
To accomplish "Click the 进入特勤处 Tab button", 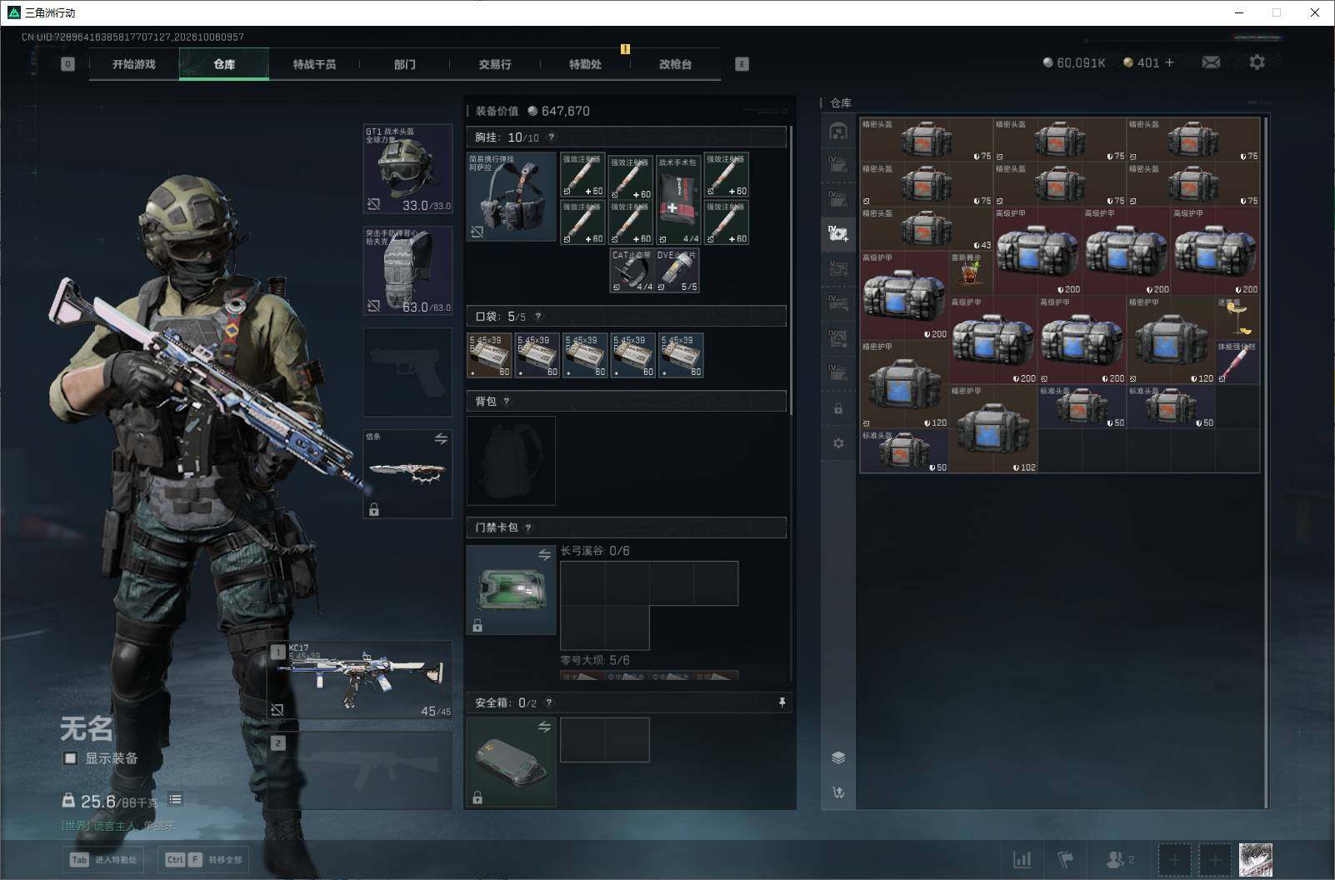I will [x=104, y=860].
